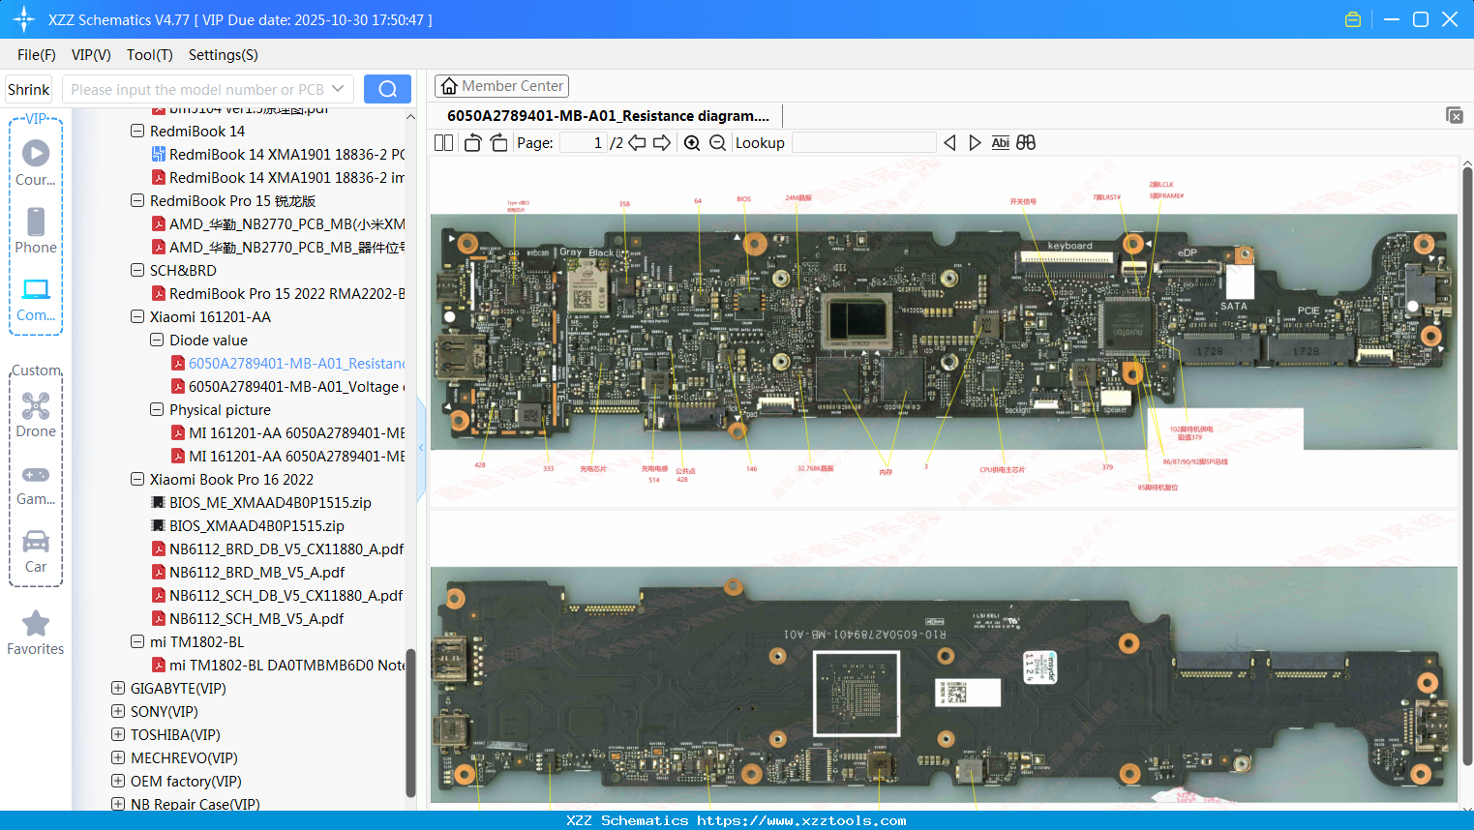This screenshot has height=830, width=1474.
Task: Click the yellow toolbox icon in title bar
Action: 1353,19
